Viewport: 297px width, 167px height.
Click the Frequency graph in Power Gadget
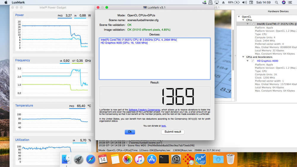(53, 80)
